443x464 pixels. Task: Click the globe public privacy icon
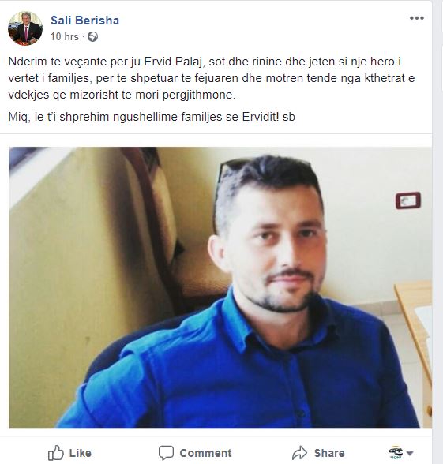pos(92,37)
